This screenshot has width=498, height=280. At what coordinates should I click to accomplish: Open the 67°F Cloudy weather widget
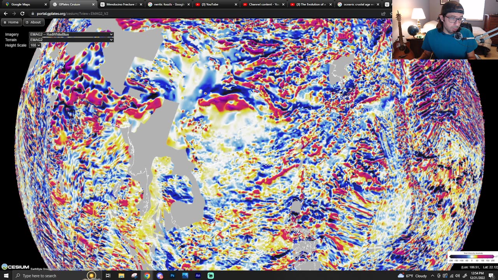[x=412, y=276]
